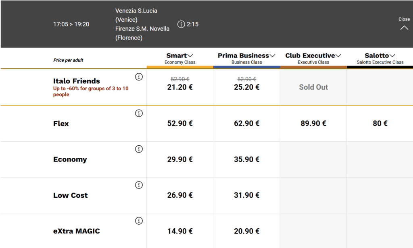Click the 17:05 > 19:20 departure time
The image size is (413, 248).
click(71, 24)
